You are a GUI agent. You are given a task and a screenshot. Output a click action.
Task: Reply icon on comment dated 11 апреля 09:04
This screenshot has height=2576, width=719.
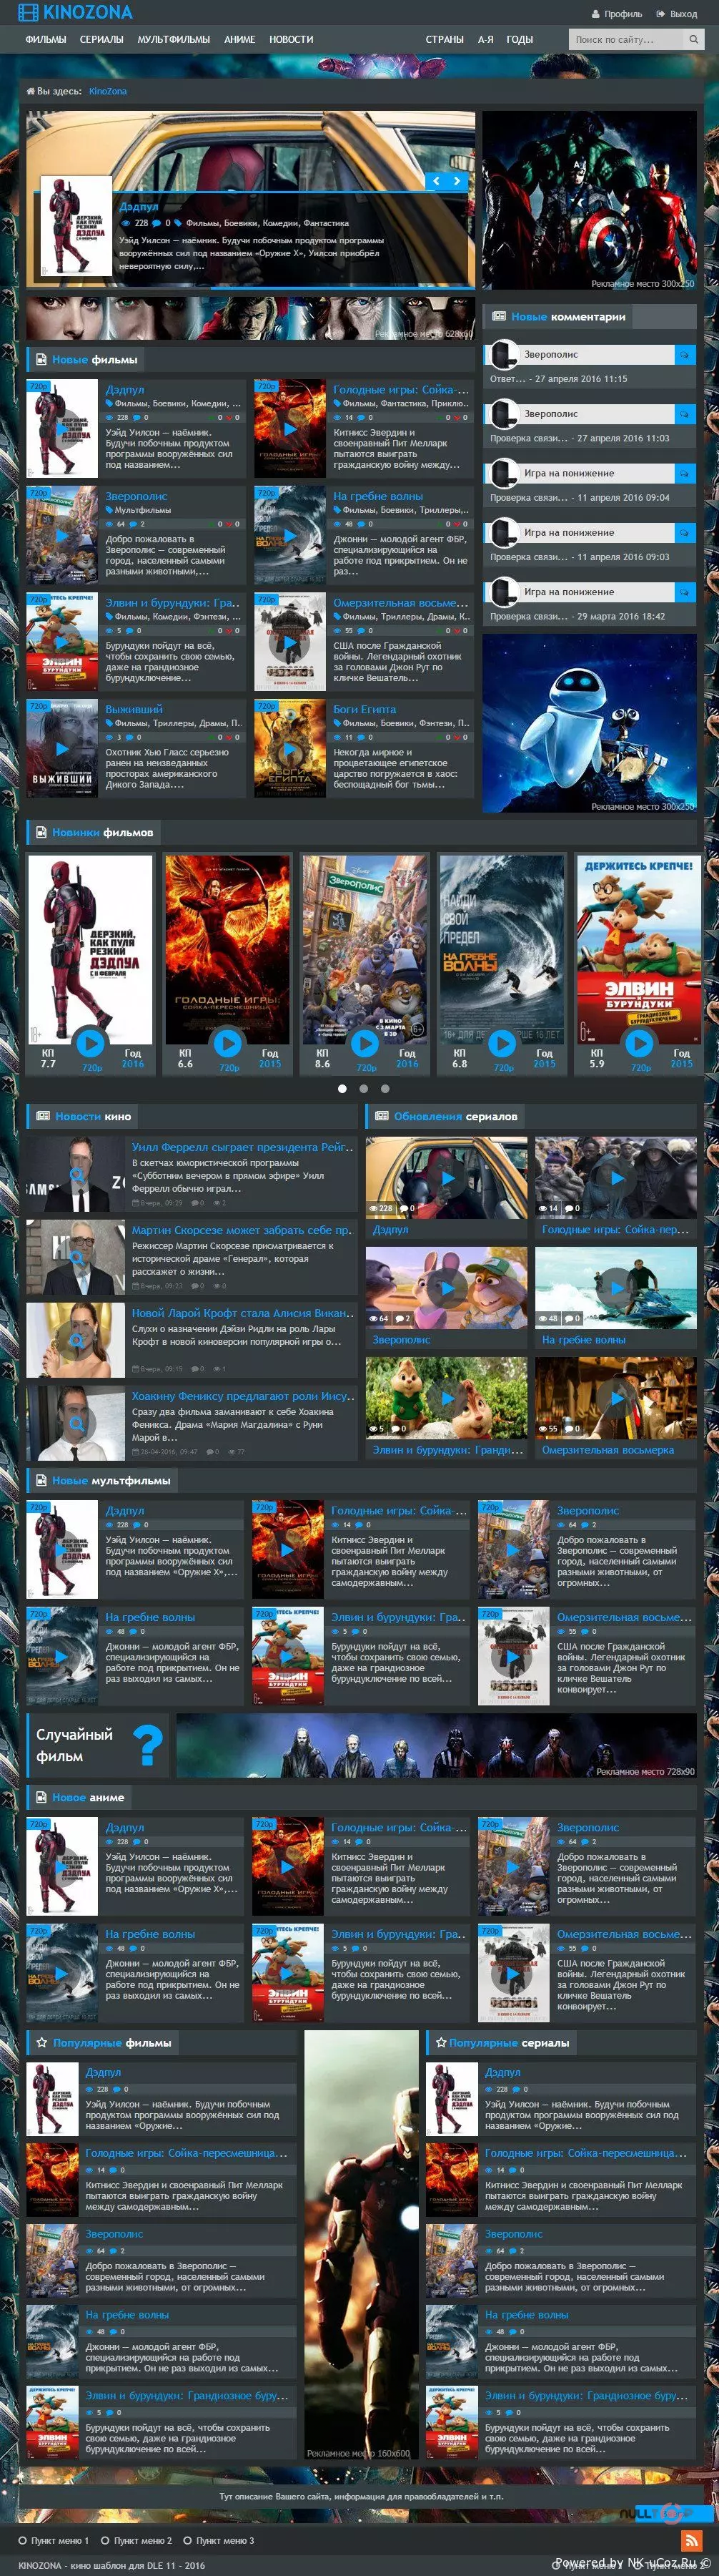point(685,473)
